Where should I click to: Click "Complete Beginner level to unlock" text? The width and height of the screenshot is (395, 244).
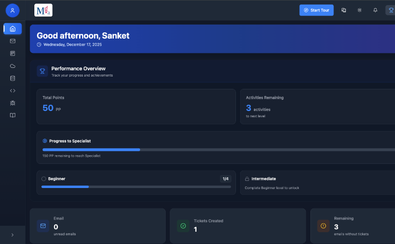coord(272,188)
